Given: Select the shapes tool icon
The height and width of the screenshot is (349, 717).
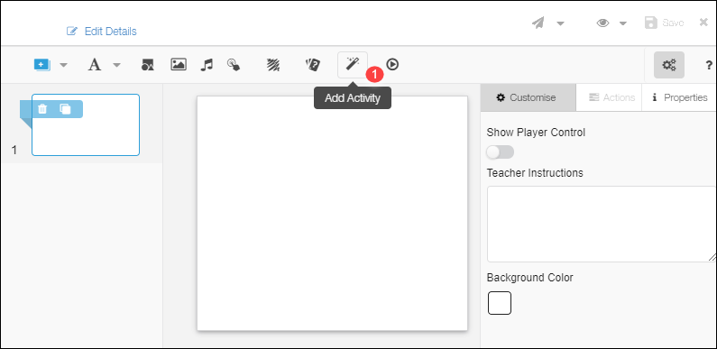Looking at the screenshot, I should point(147,65).
